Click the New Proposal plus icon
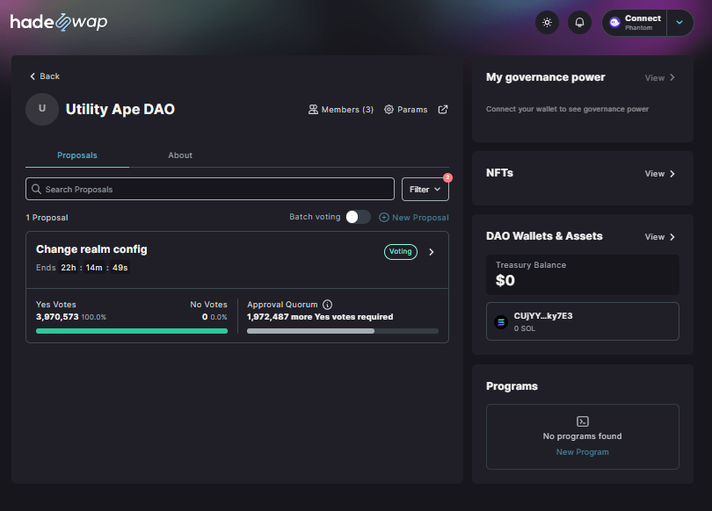Image resolution: width=712 pixels, height=511 pixels. [x=384, y=217]
